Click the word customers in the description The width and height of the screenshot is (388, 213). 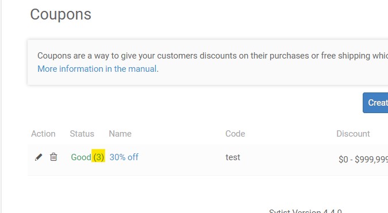[177, 56]
